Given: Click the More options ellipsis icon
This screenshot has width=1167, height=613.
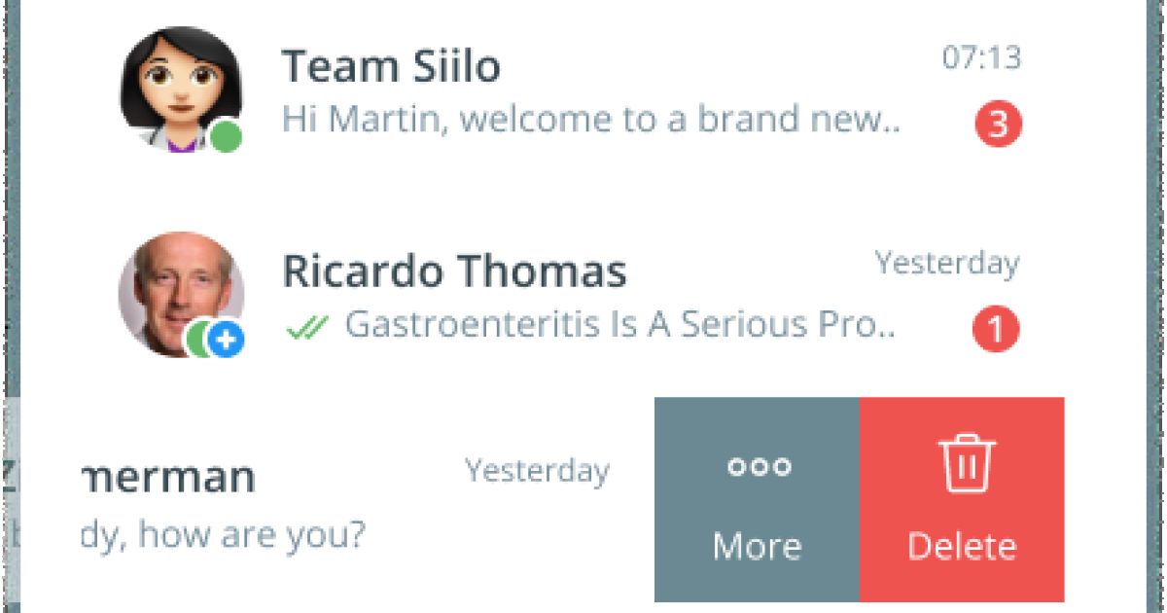Looking at the screenshot, I should pos(758,466).
